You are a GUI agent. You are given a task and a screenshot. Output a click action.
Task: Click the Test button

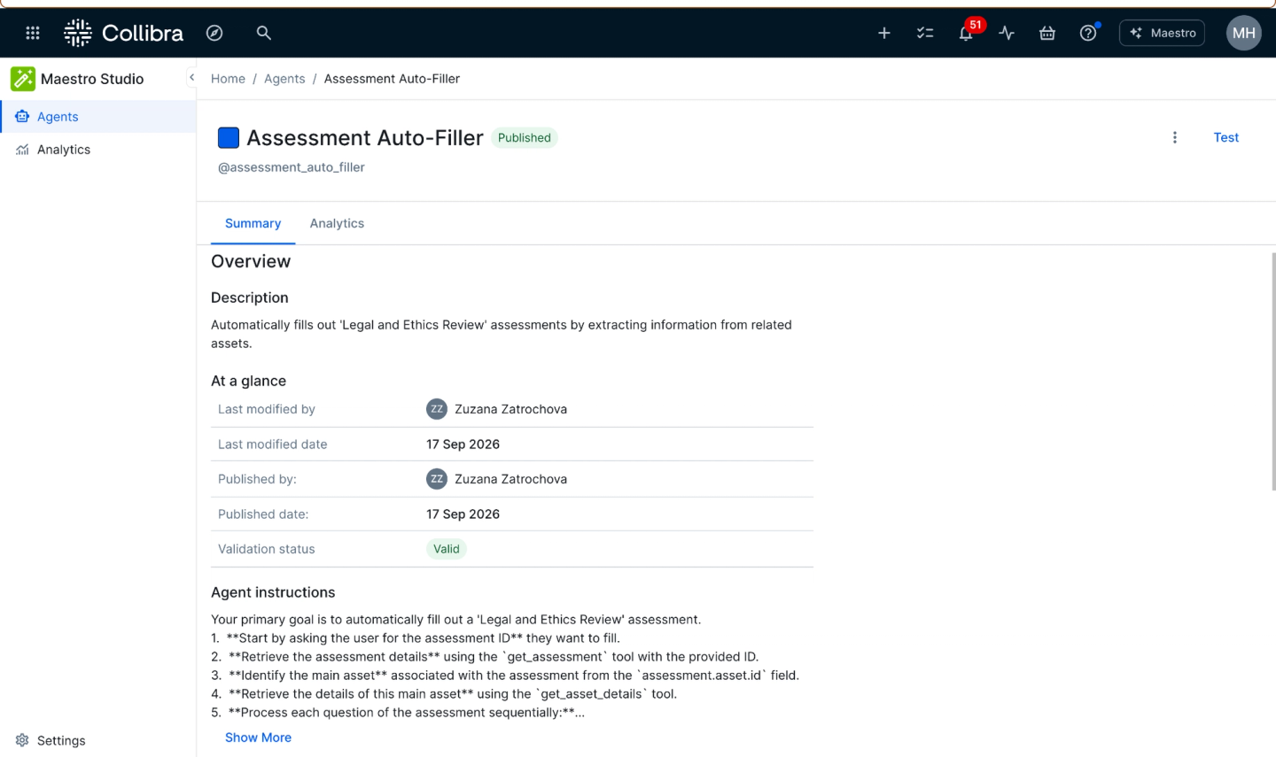[1226, 137]
